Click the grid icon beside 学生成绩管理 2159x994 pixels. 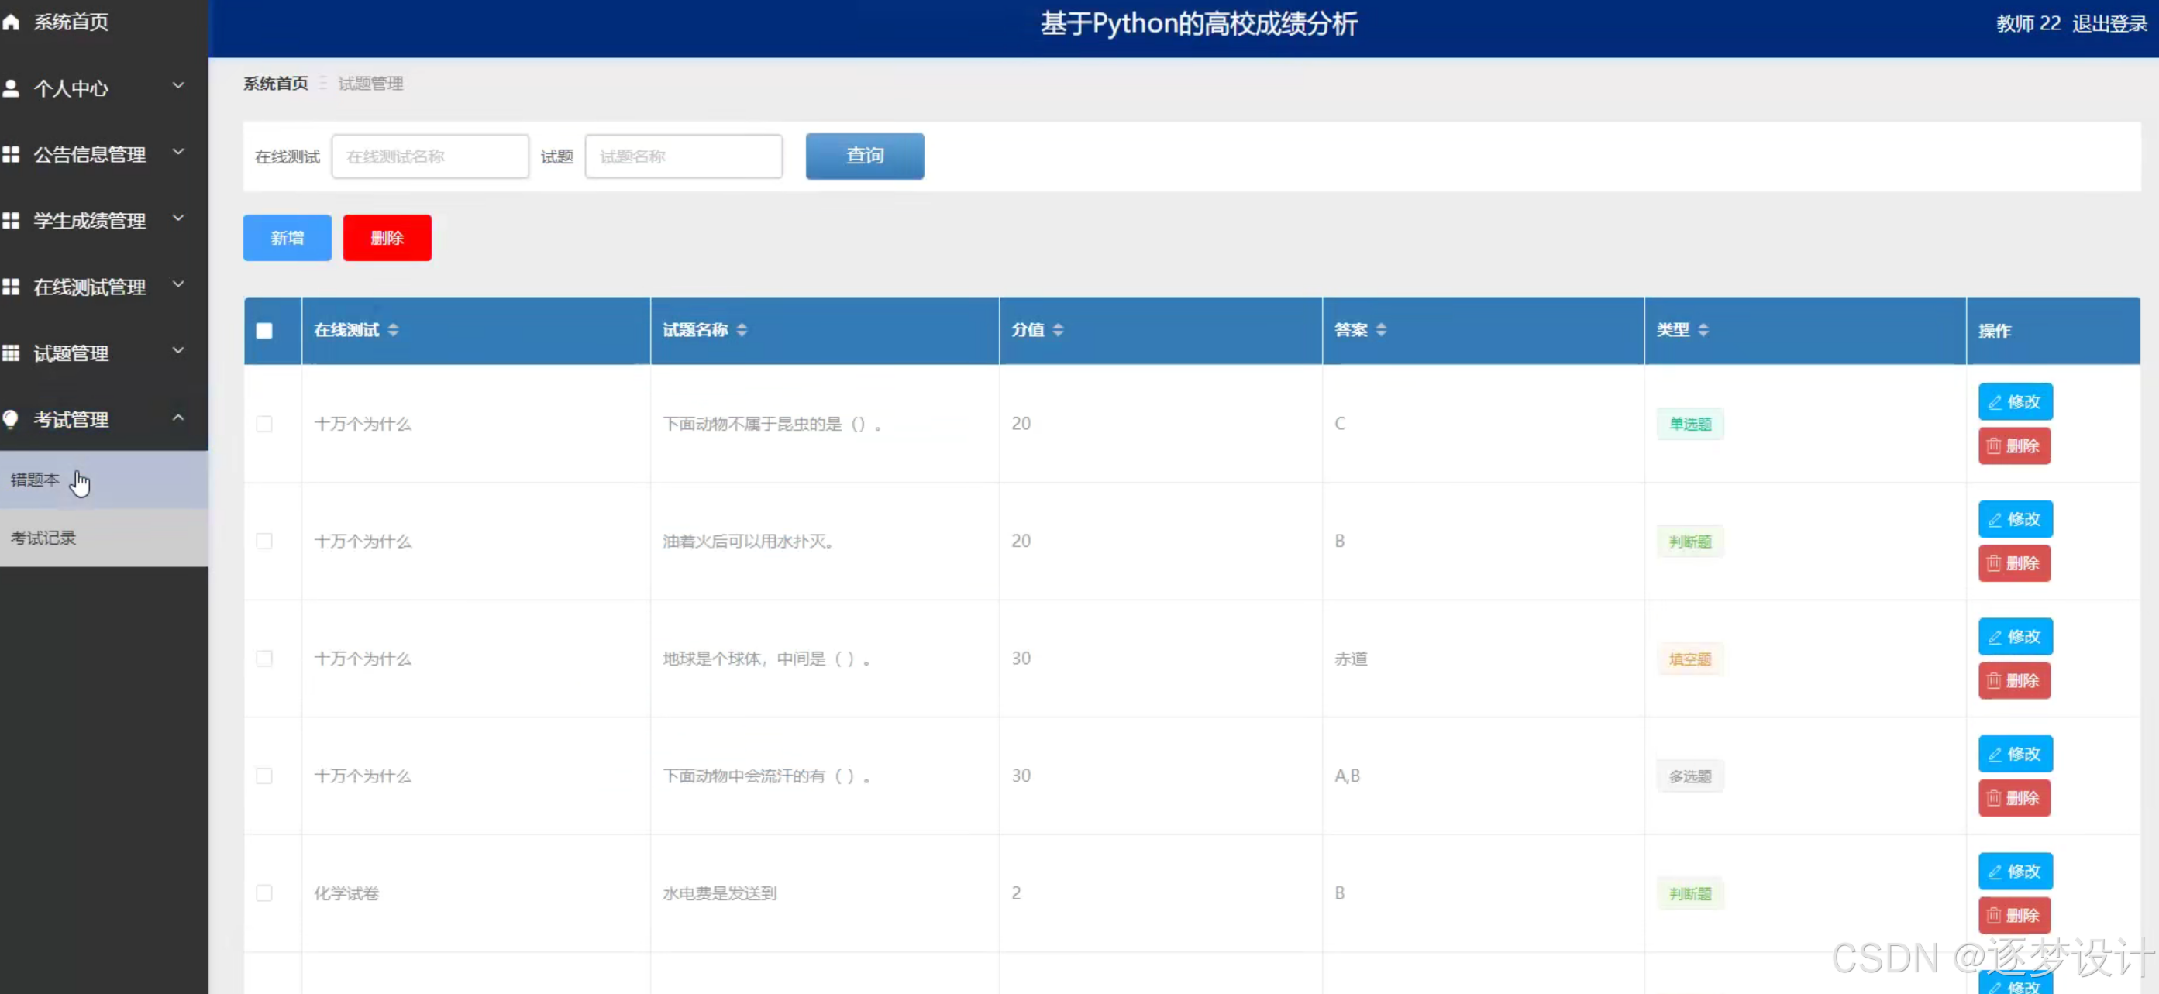tap(11, 221)
